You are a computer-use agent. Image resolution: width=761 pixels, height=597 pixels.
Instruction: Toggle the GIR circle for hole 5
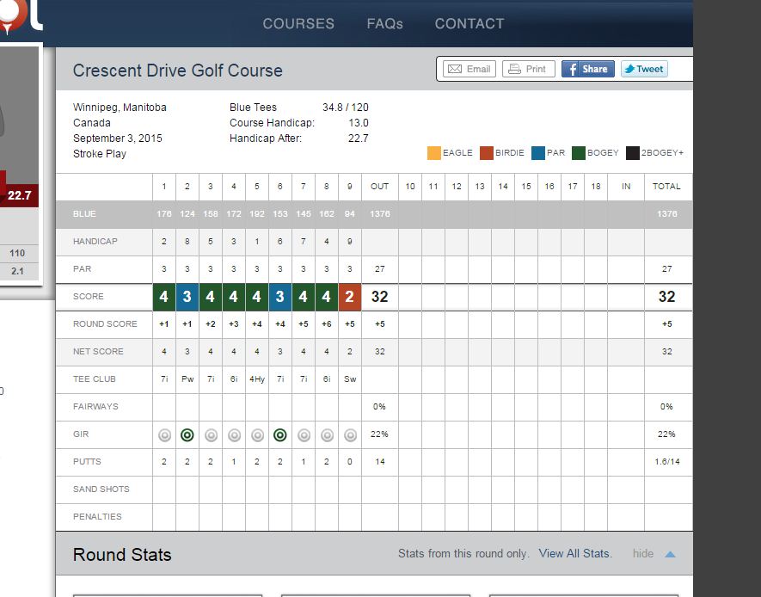[256, 435]
